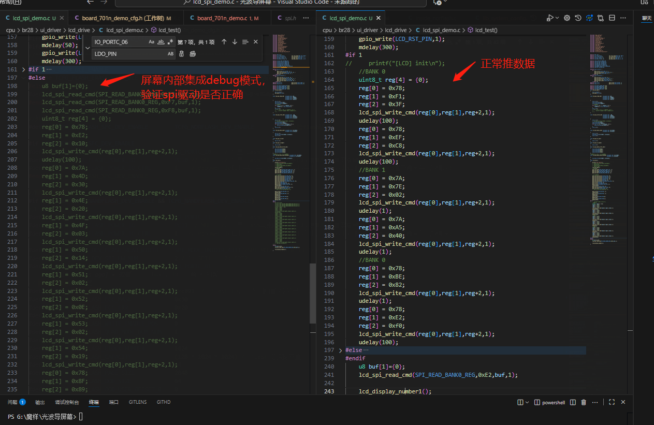Click the blue sync changes icon in editor toolbar
Viewport: 654px width, 425px height.
(x=589, y=18)
